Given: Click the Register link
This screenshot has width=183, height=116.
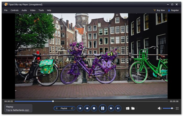Looking at the screenshot, I should [x=174, y=10].
